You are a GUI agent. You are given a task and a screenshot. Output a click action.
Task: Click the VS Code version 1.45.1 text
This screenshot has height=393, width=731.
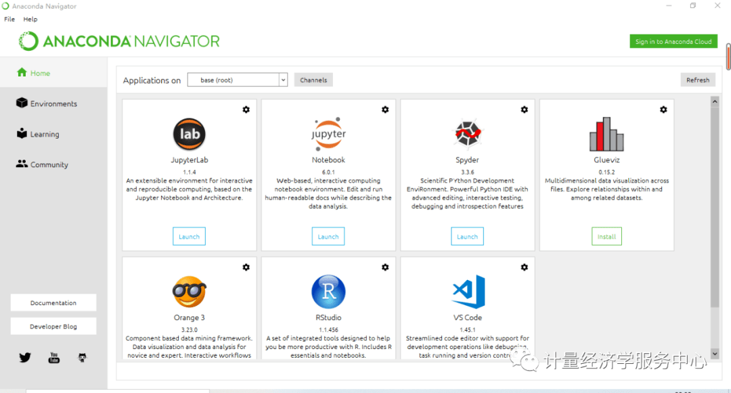coord(468,329)
